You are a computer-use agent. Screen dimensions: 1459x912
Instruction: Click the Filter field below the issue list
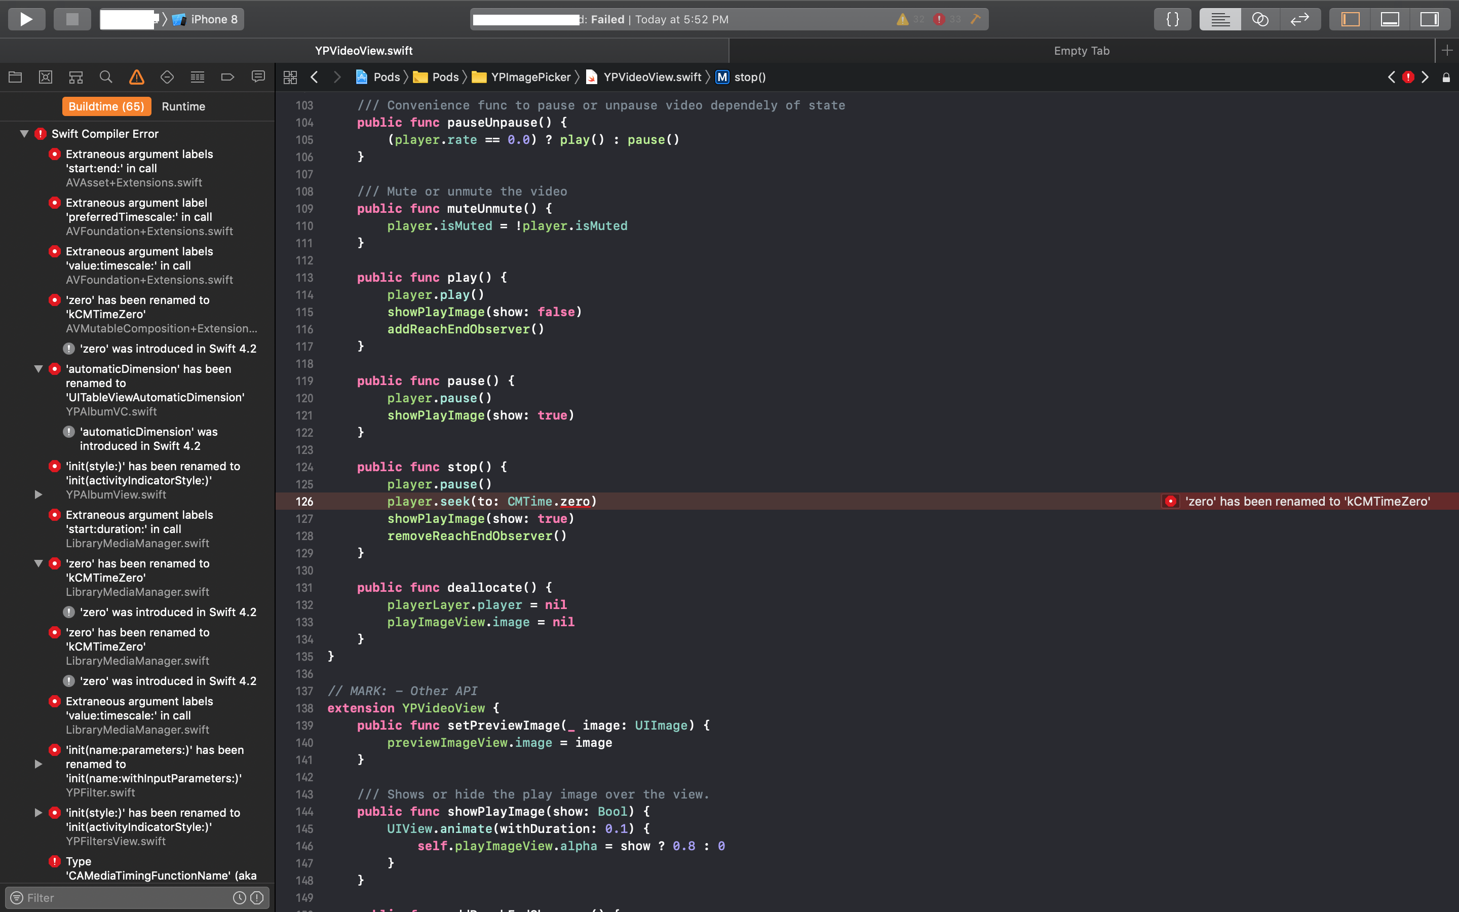121,897
